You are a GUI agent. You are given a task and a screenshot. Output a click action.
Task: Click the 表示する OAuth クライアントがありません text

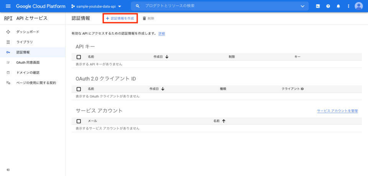(107, 96)
